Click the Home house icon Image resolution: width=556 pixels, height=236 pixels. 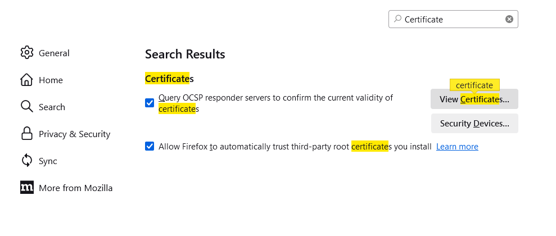26,80
